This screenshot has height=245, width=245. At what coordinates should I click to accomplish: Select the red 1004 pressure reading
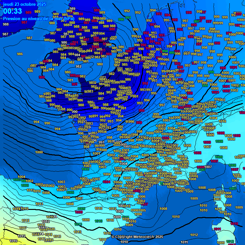coord(107,182)
